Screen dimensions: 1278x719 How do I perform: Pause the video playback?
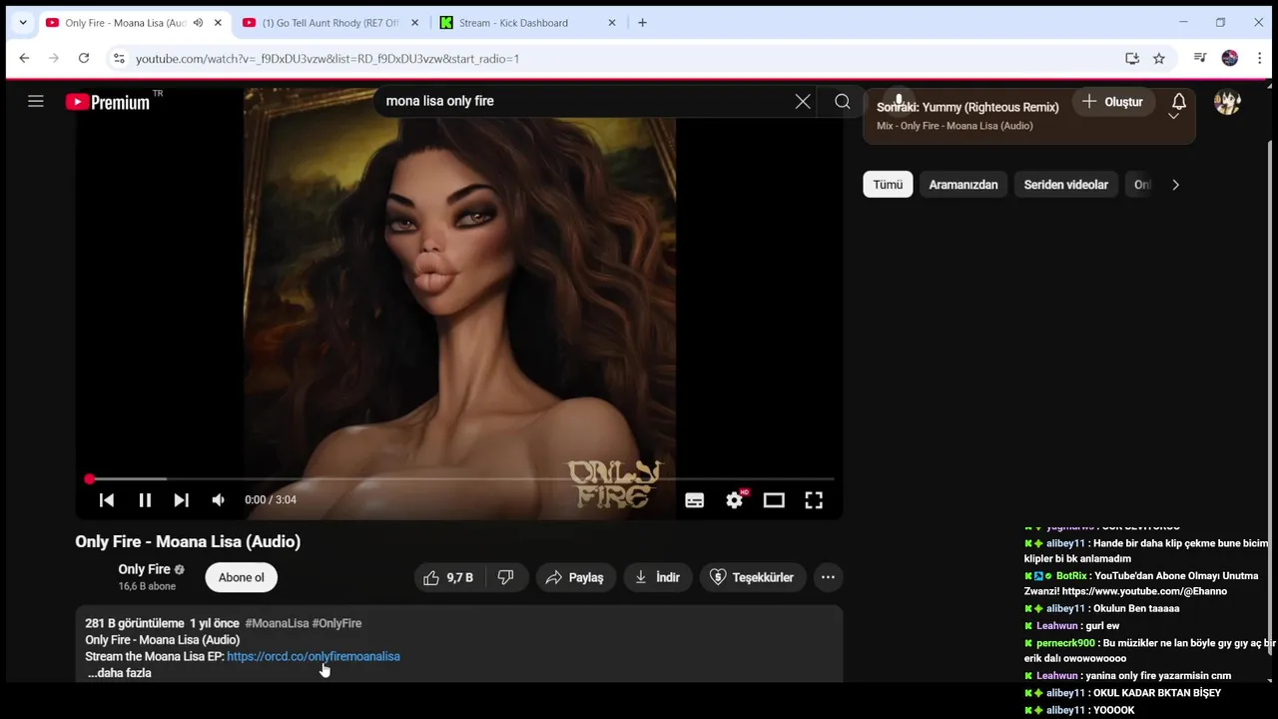point(145,500)
